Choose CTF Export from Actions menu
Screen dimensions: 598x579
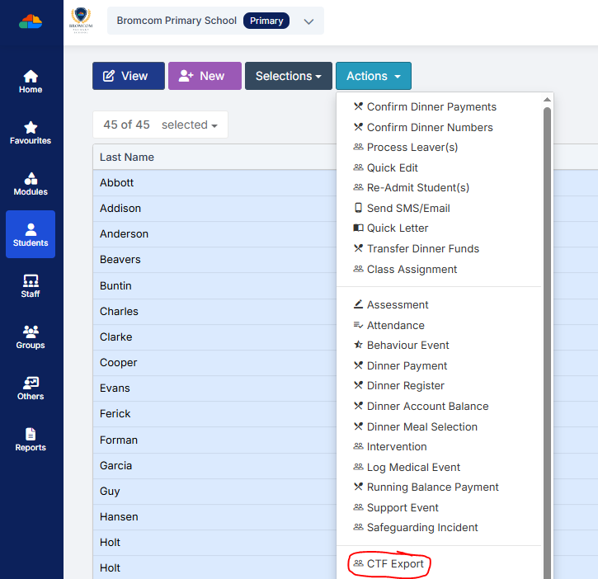(395, 564)
